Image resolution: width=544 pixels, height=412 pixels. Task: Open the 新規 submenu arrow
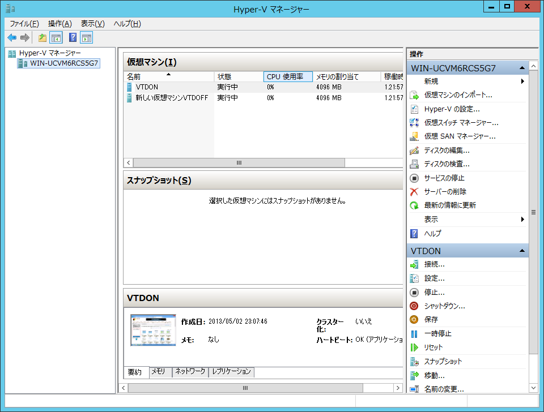[522, 81]
